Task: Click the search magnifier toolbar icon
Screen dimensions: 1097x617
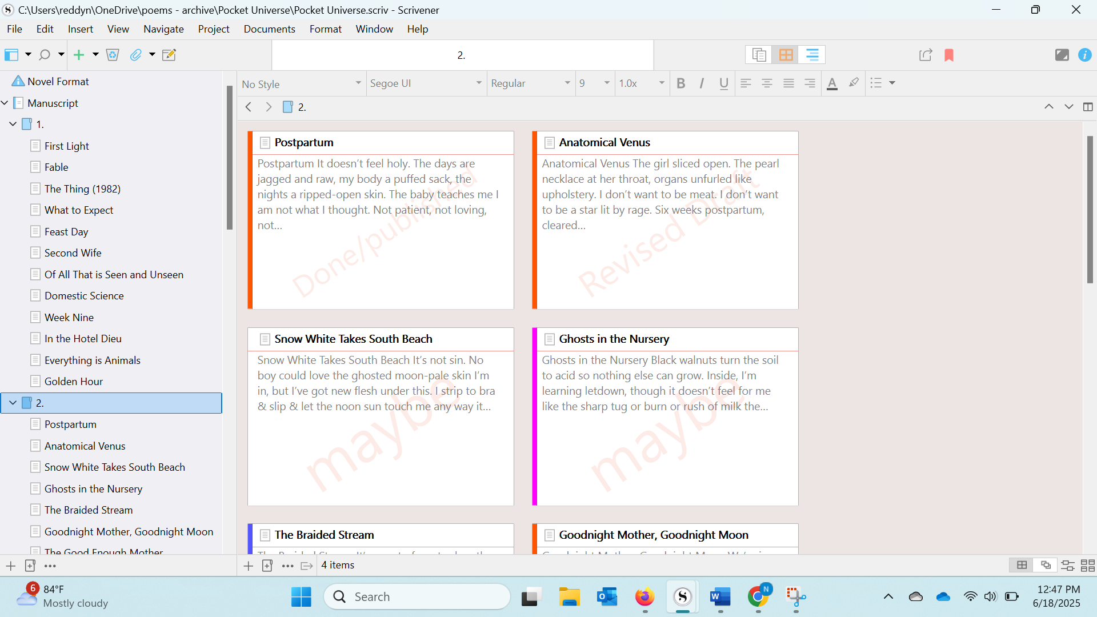Action: click(x=45, y=55)
